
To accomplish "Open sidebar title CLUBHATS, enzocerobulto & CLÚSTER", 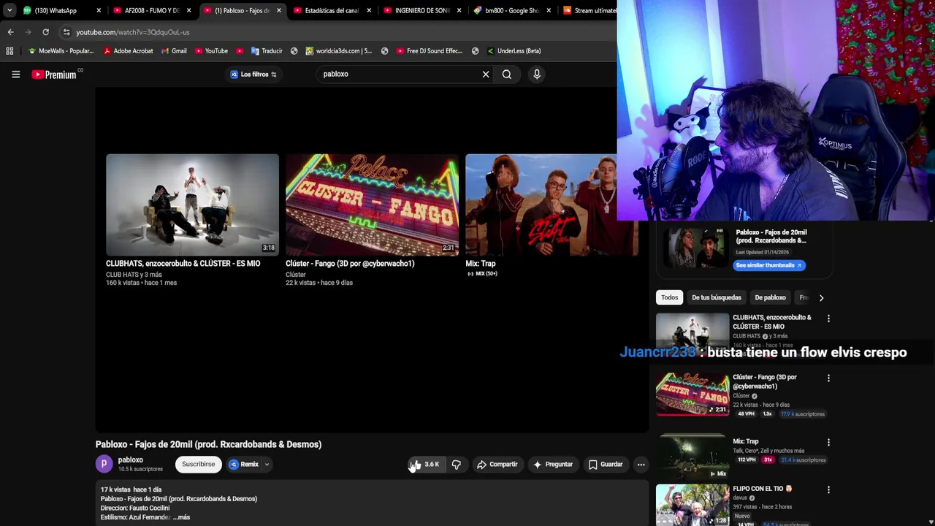I will click(772, 321).
